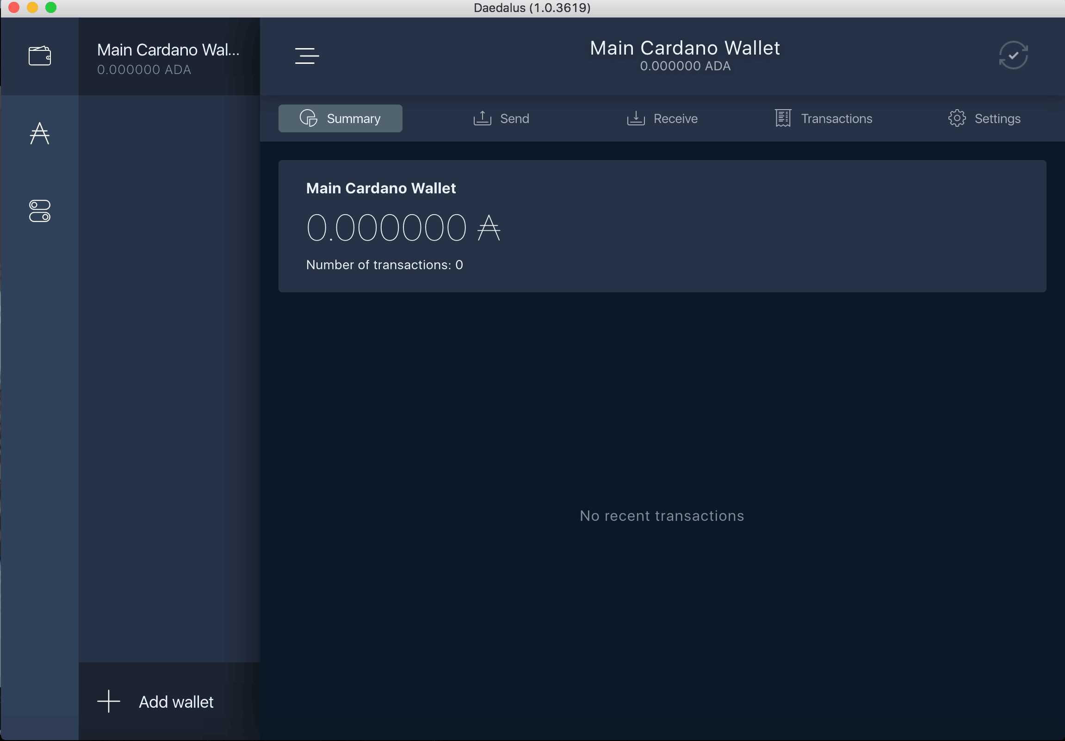Expand the Transactions tab view
1065x741 pixels.
[823, 118]
